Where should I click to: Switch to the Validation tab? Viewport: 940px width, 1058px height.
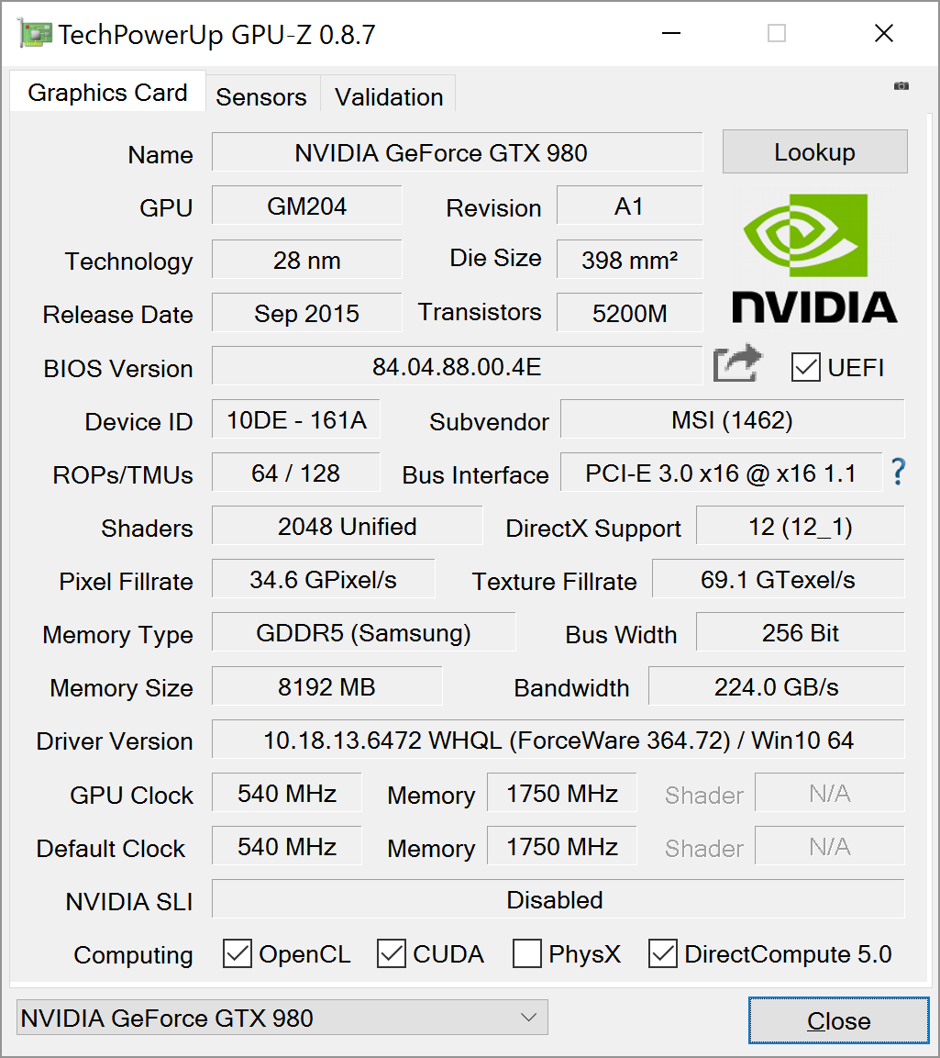(x=389, y=96)
